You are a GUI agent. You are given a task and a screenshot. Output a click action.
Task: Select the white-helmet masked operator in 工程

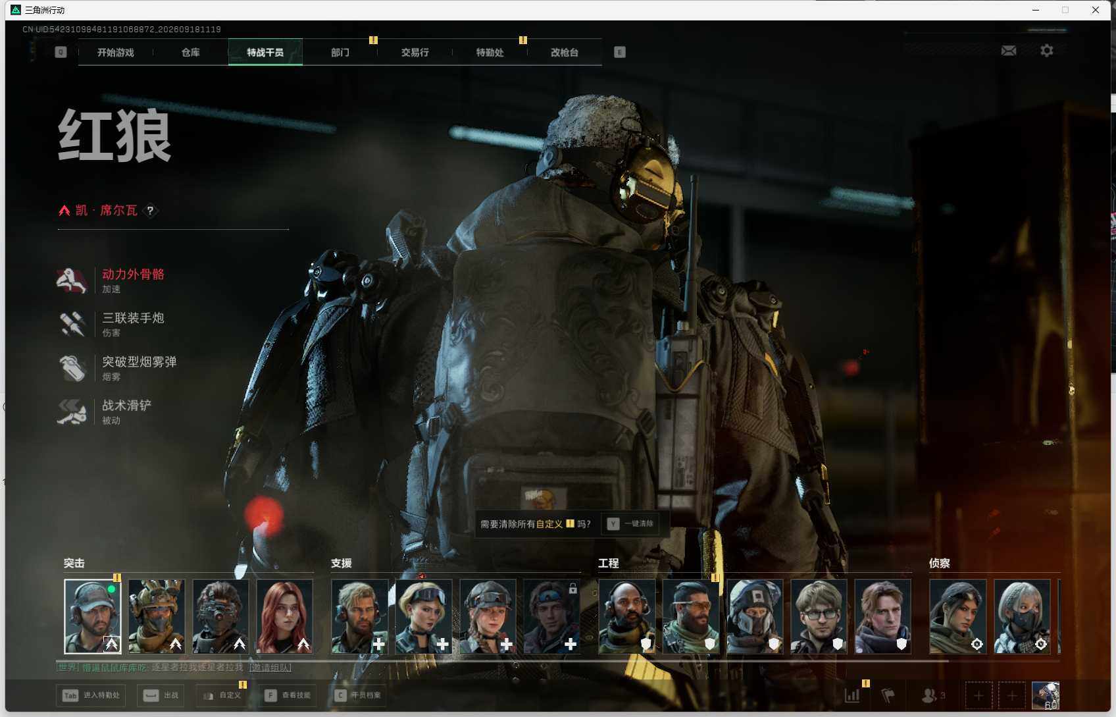pos(755,616)
